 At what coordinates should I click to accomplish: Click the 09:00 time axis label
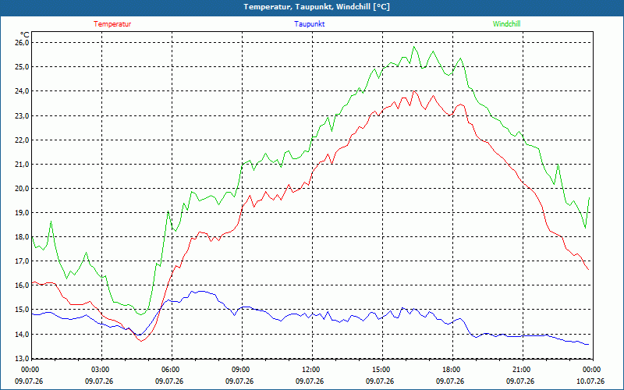tap(243, 370)
